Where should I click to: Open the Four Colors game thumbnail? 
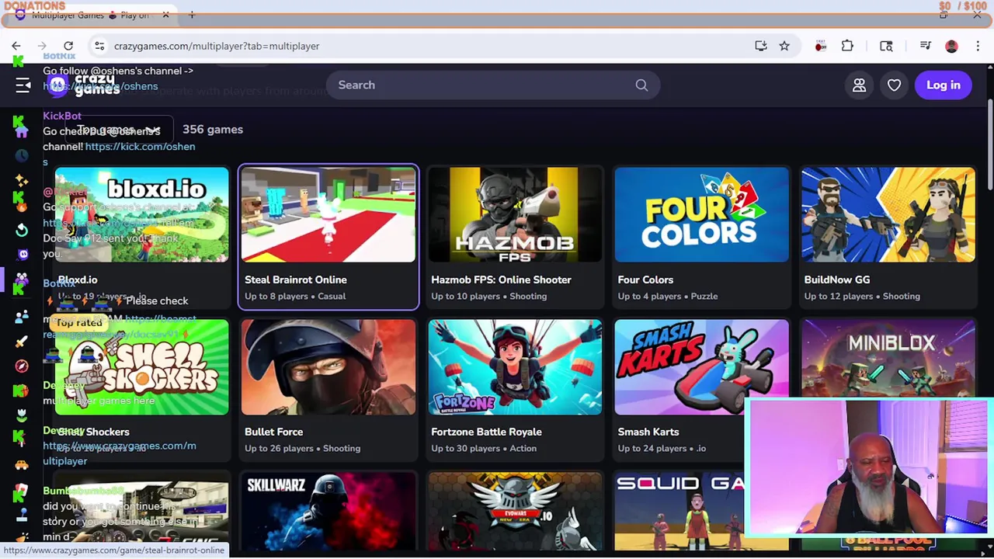click(701, 215)
